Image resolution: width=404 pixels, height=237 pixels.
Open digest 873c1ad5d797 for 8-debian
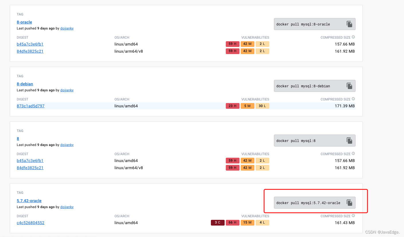pos(31,106)
